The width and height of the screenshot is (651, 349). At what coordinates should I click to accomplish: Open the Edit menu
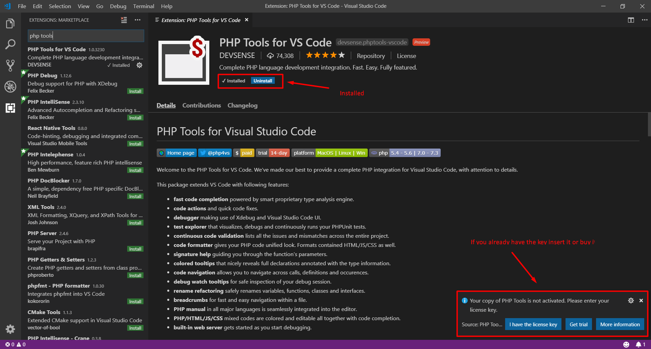point(37,6)
